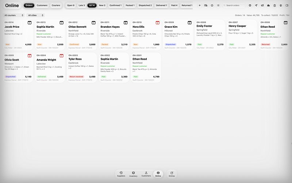292x183 pixels.
Task: Filter orders by Delivered 1
Action: pyautogui.click(x=161, y=5)
